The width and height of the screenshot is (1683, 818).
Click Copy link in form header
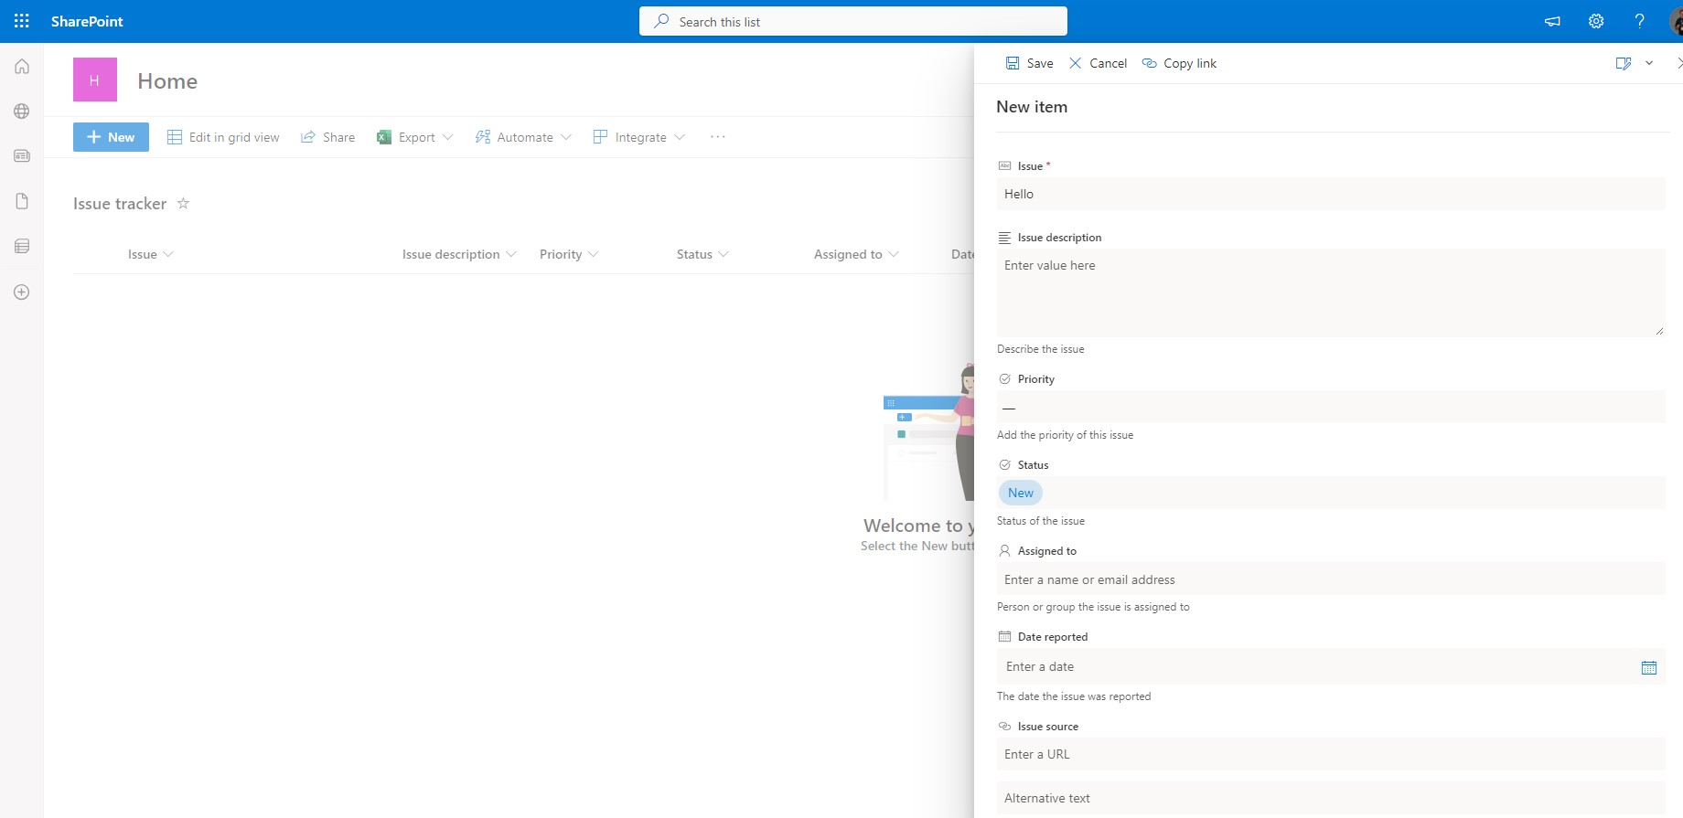[x=1179, y=63]
